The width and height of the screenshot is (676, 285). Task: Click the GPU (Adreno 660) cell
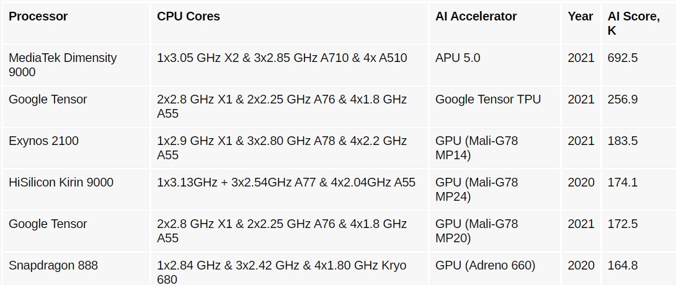pyautogui.click(x=485, y=265)
